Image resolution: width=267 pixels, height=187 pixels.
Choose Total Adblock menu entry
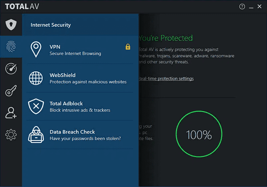[x=80, y=106]
